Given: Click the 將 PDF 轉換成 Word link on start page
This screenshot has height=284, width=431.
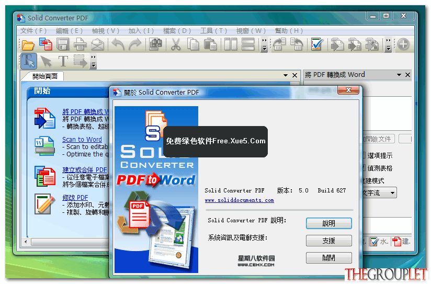Looking at the screenshot, I should (x=85, y=112).
